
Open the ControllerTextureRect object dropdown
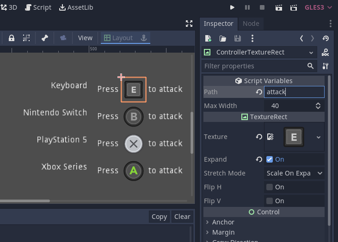coord(259,52)
